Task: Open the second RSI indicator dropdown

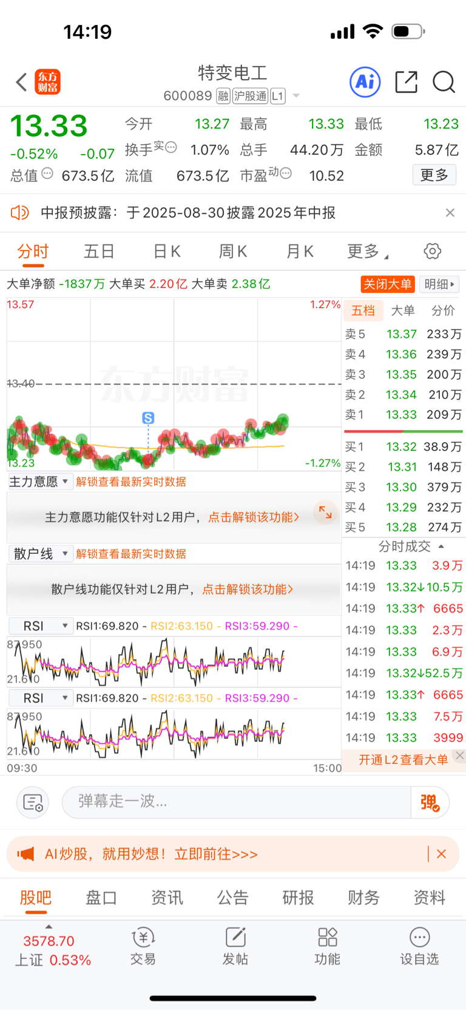Action: [x=40, y=698]
